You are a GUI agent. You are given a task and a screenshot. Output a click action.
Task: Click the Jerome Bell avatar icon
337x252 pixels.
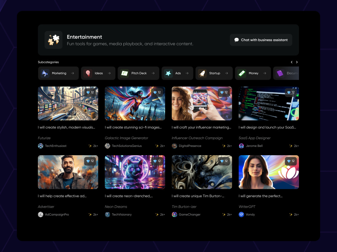tap(241, 146)
